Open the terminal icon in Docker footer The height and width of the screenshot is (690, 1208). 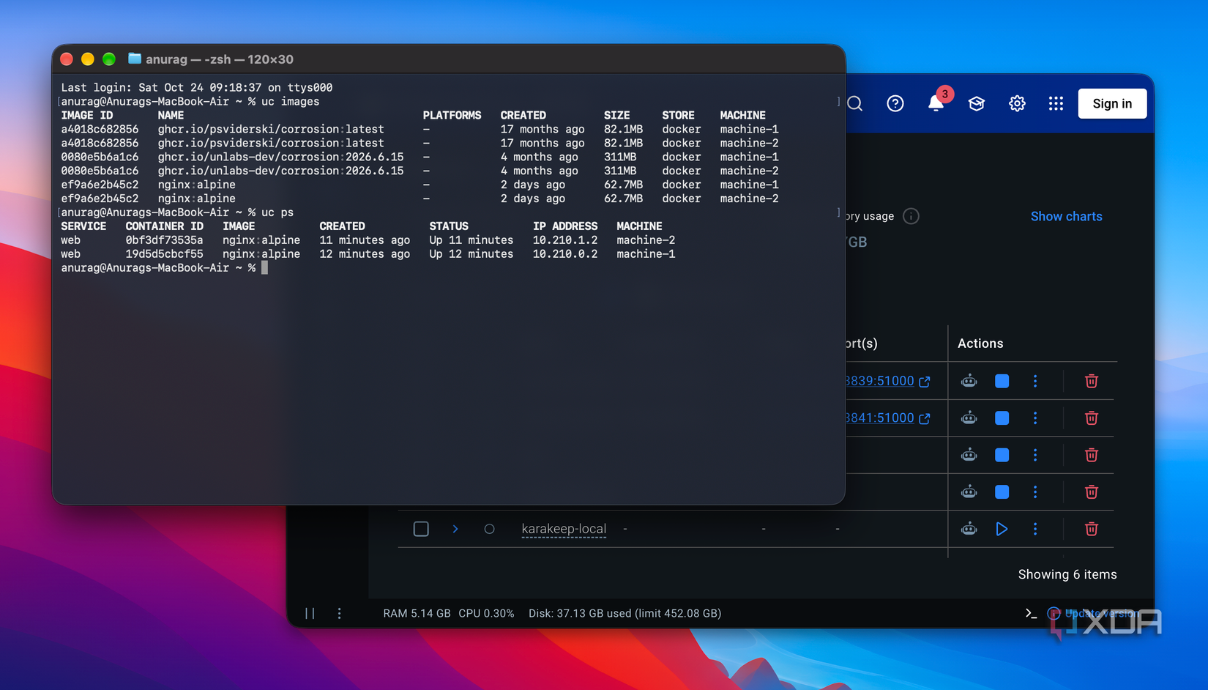[1031, 613]
